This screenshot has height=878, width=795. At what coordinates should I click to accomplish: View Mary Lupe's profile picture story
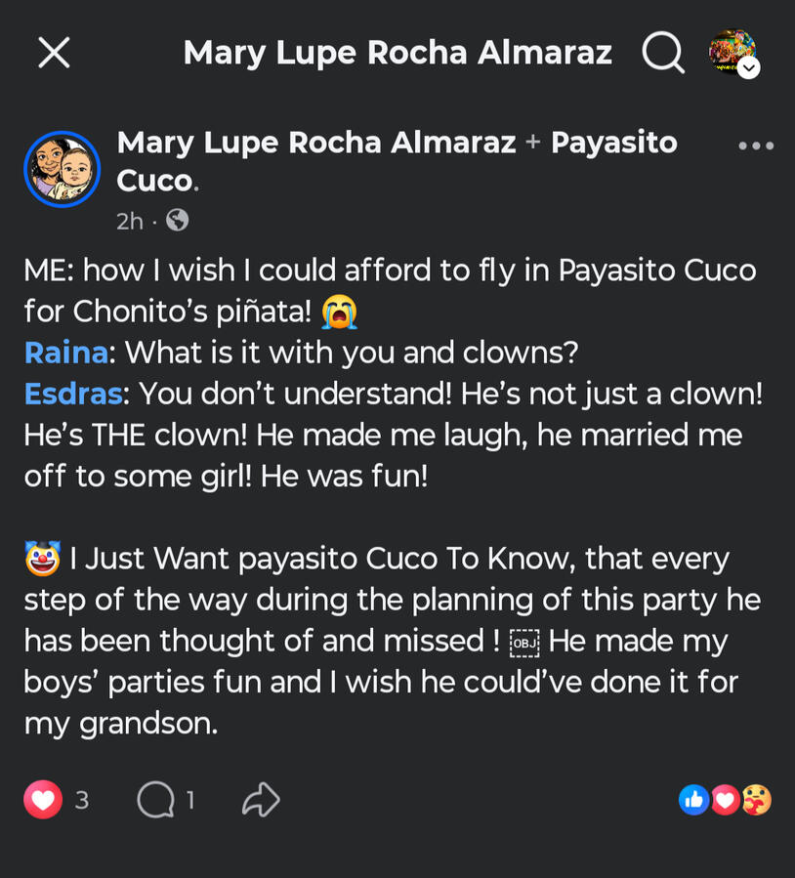point(62,169)
